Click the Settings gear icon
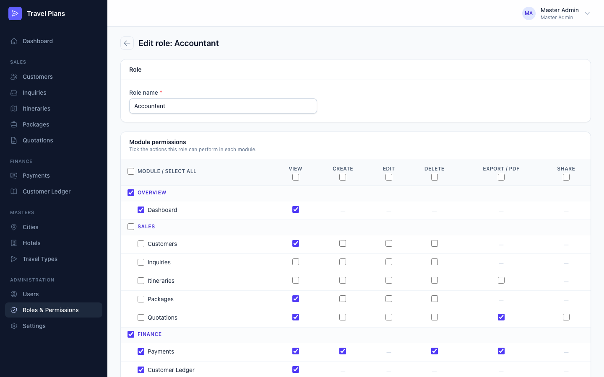 point(14,326)
